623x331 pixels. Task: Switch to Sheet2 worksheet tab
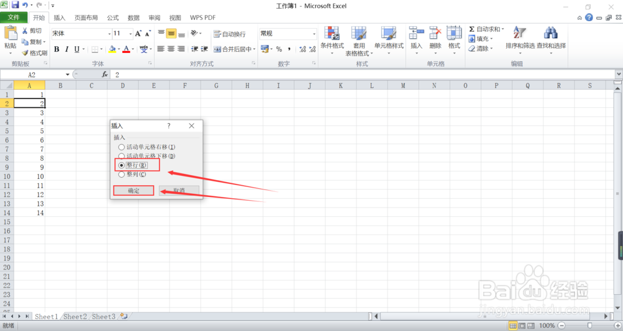75,317
